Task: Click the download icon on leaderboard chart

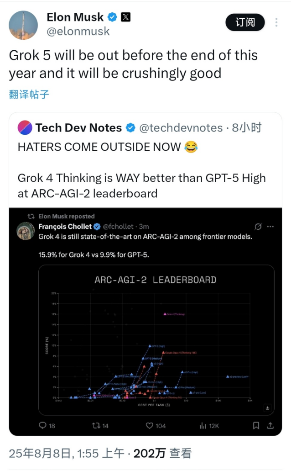Action: pos(267,408)
